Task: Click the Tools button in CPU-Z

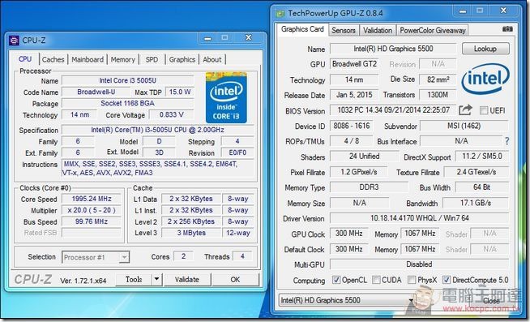Action: (x=134, y=279)
